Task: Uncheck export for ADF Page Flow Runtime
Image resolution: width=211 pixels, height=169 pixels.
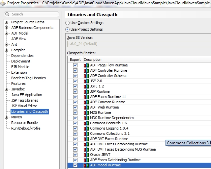Action: tap(75, 65)
